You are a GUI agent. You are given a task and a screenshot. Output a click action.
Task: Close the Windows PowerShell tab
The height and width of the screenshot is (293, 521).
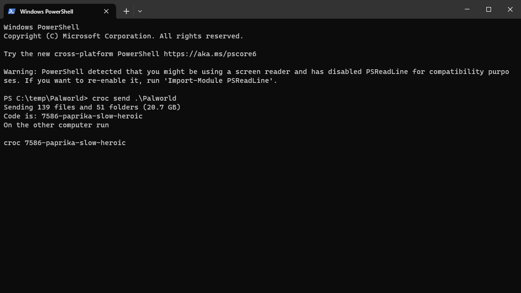106,11
